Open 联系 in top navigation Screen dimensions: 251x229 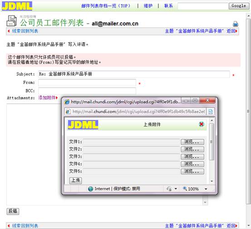[x=168, y=6]
